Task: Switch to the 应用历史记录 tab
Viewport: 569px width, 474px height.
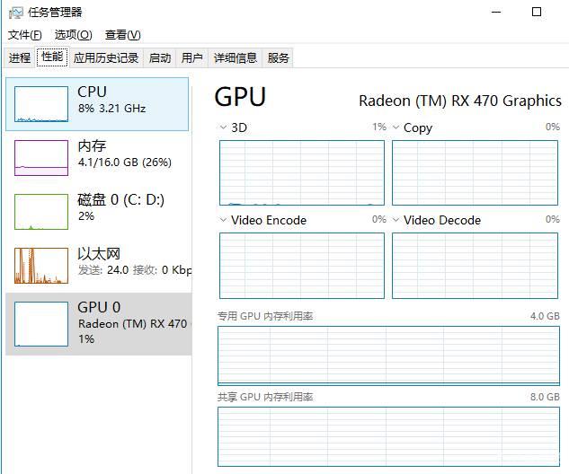Action: [106, 57]
